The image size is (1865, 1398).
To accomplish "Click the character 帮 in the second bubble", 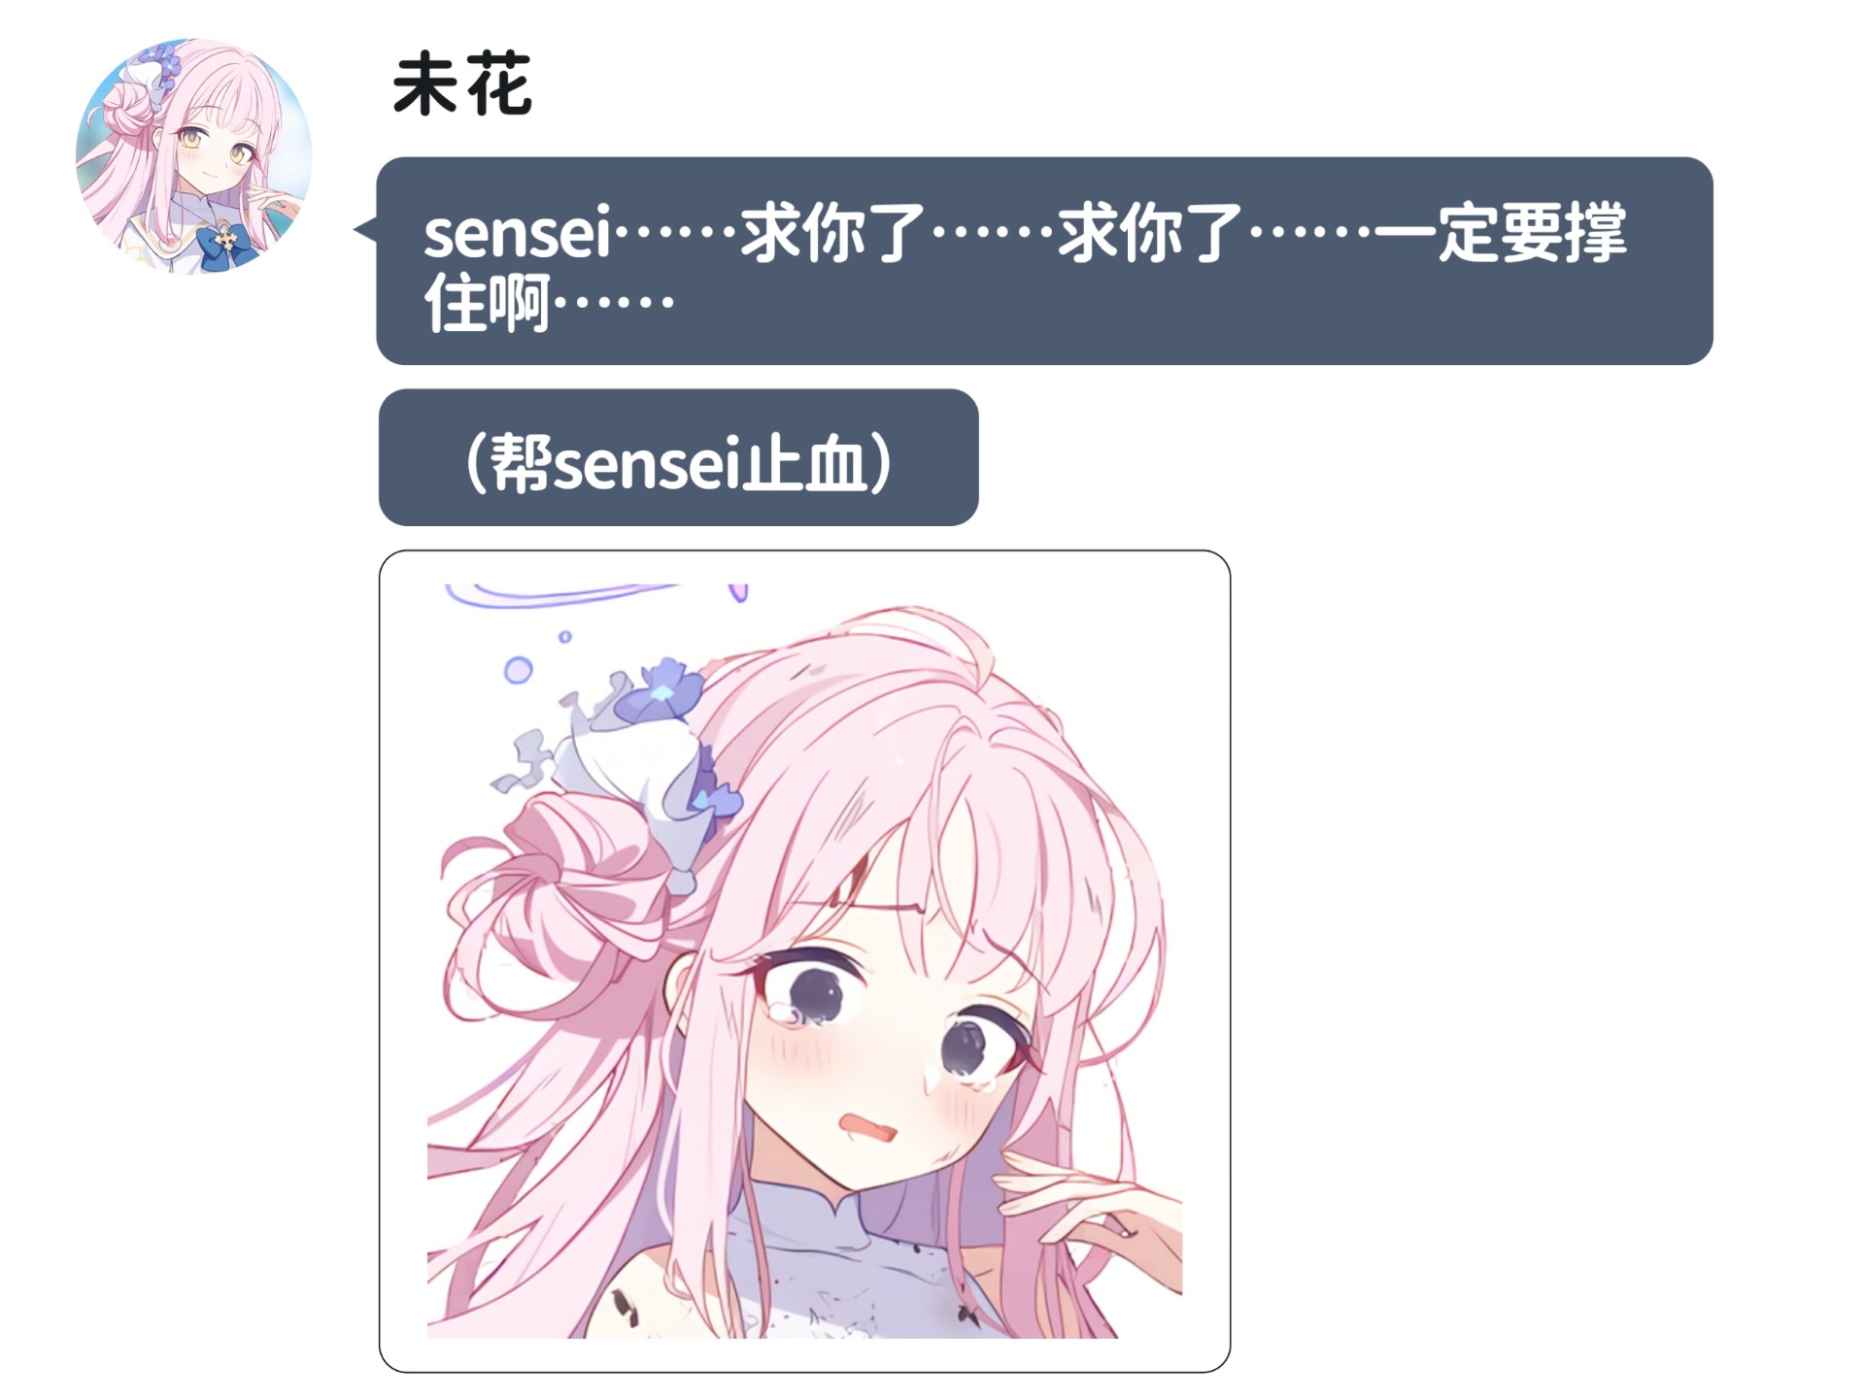I will pos(521,462).
